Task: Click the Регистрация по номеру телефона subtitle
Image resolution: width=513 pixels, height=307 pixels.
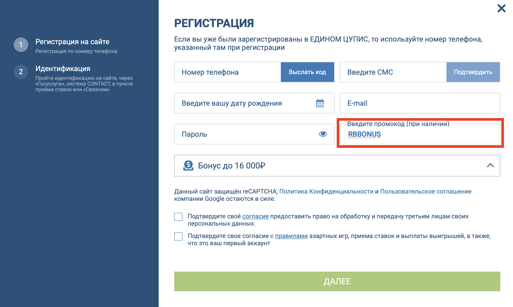Action: pos(76,51)
